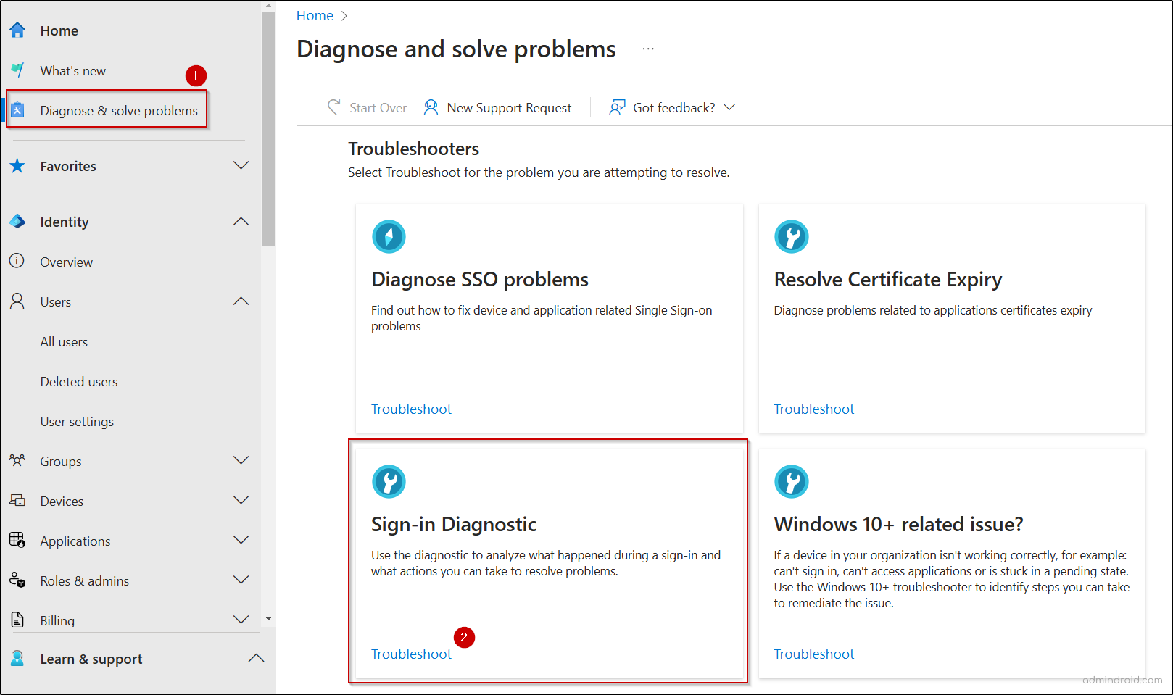Select the Groups icon in the sidebar
The height and width of the screenshot is (695, 1173).
pos(17,461)
